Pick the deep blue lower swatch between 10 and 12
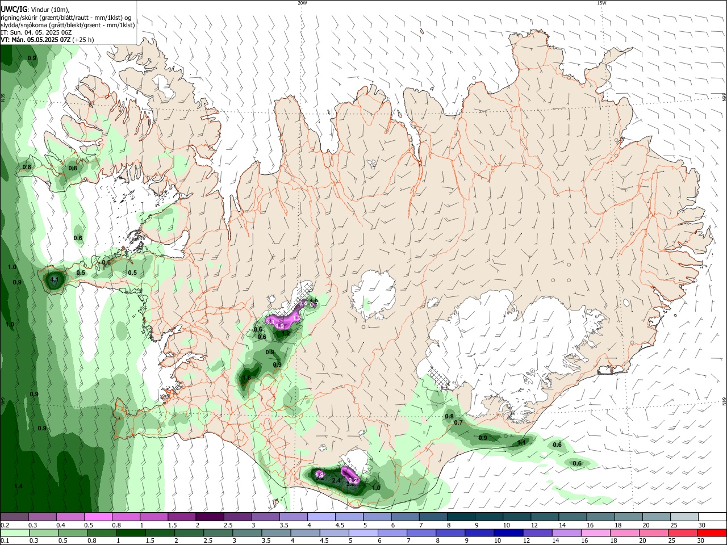This screenshot has width=727, height=545. pos(508,533)
